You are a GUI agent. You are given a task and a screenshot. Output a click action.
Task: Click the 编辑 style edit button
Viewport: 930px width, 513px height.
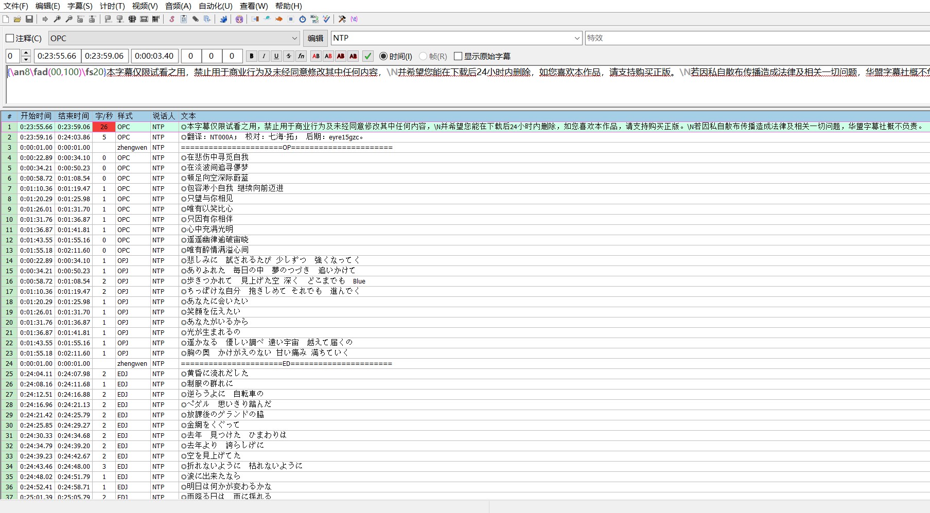pos(315,38)
